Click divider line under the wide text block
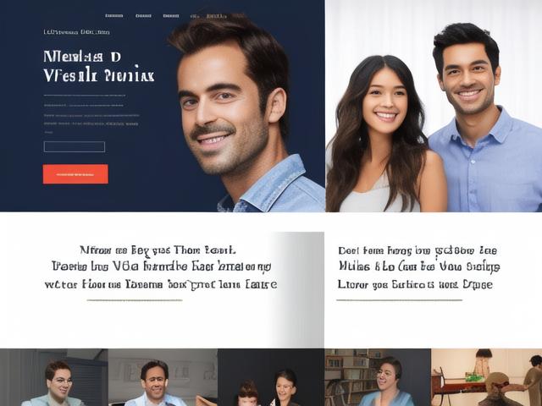The height and width of the screenshot is (406, 542). [135, 300]
